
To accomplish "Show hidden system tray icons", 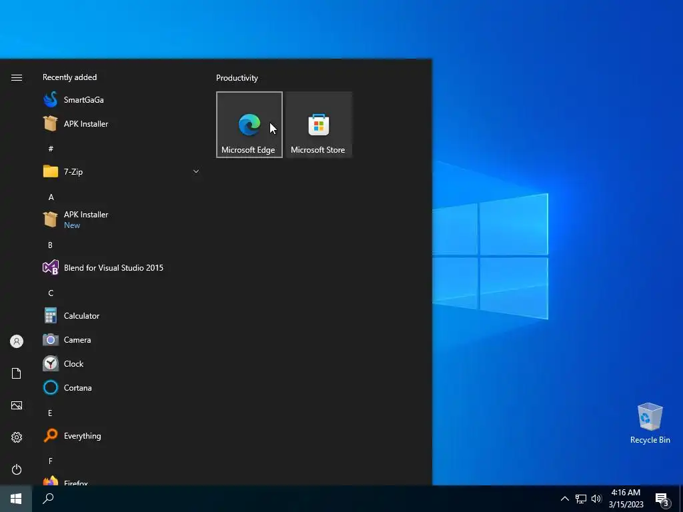I will (564, 499).
